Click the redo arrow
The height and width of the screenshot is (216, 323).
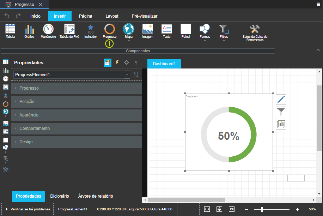[18, 16]
